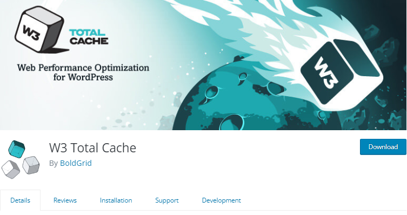Viewport: 407px width, 215px height.
Task: View the Development tab
Action: pyautogui.click(x=222, y=200)
